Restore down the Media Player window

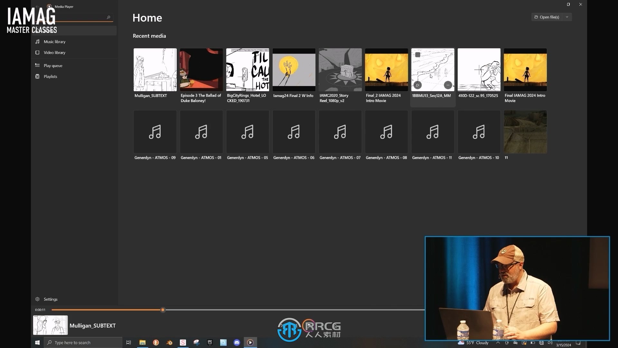coord(568,5)
